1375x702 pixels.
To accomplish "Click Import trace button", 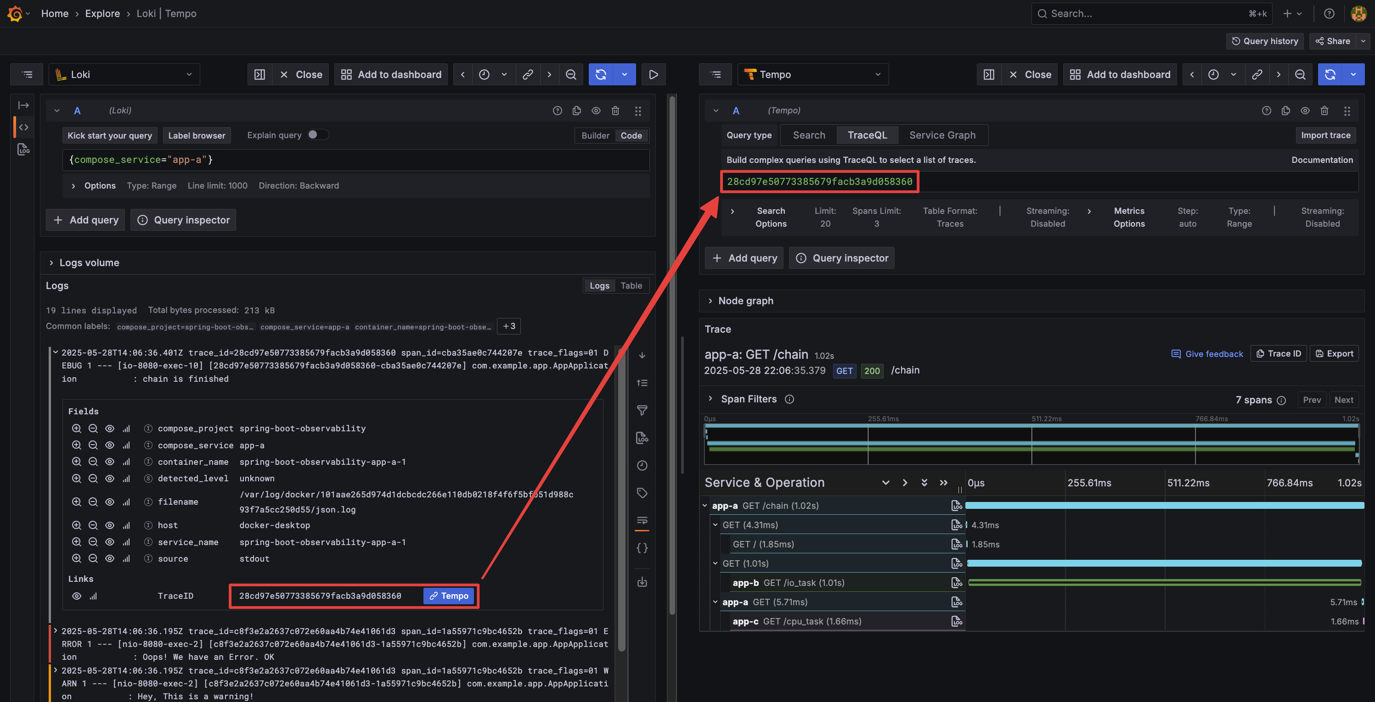I will coord(1325,135).
